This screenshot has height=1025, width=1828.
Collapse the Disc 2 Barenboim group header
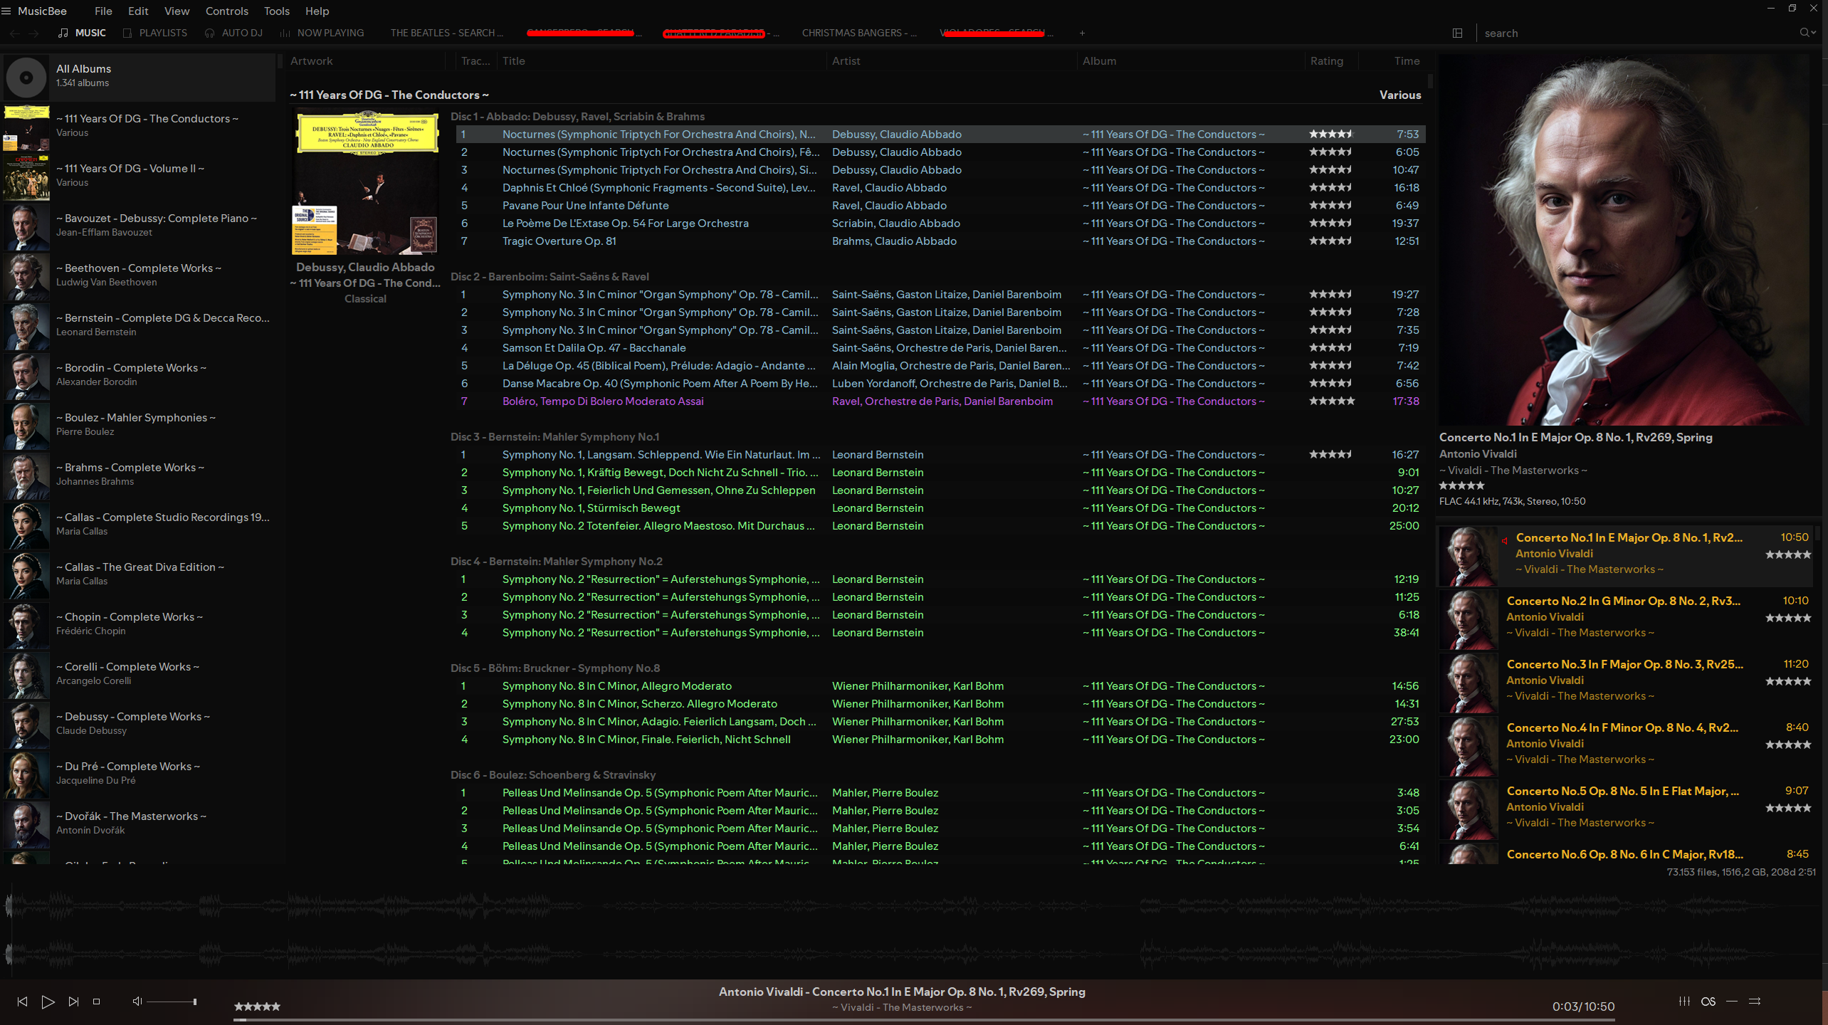[549, 276]
